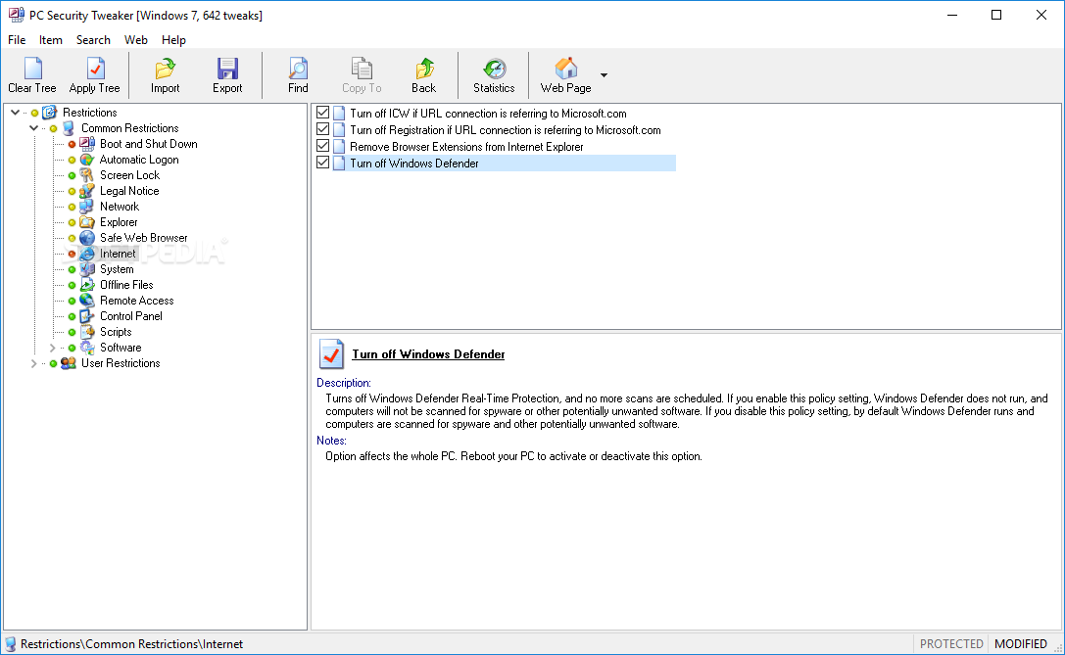Viewport: 1065px width, 655px height.
Task: Collapse the Common Restrictions node
Action: pyautogui.click(x=34, y=128)
